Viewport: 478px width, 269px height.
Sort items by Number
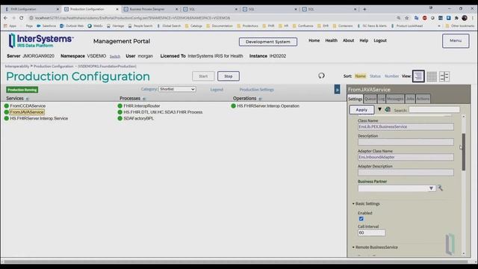point(391,76)
